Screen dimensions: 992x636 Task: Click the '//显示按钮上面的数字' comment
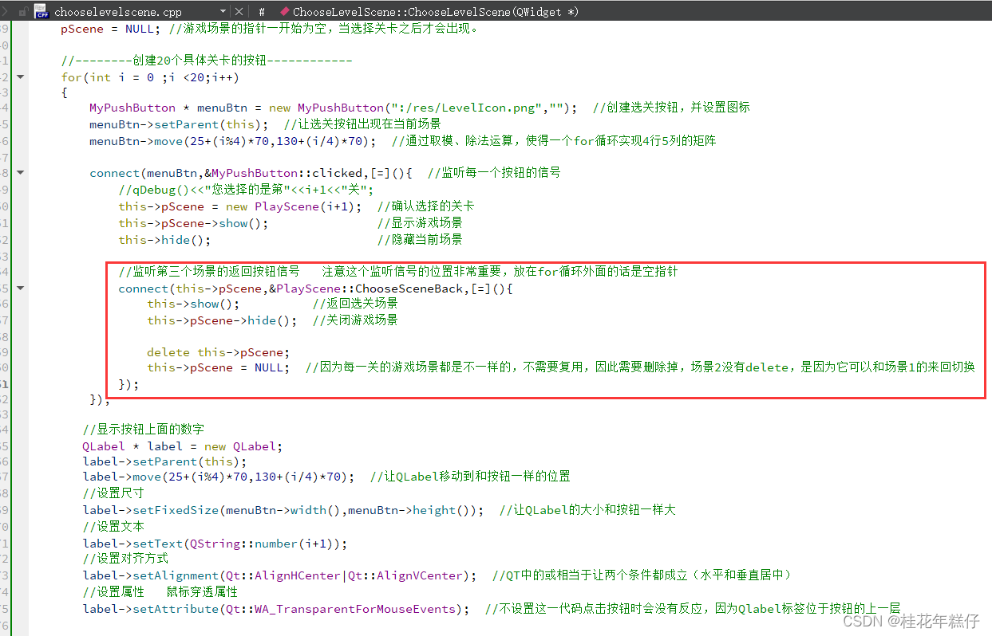(144, 430)
